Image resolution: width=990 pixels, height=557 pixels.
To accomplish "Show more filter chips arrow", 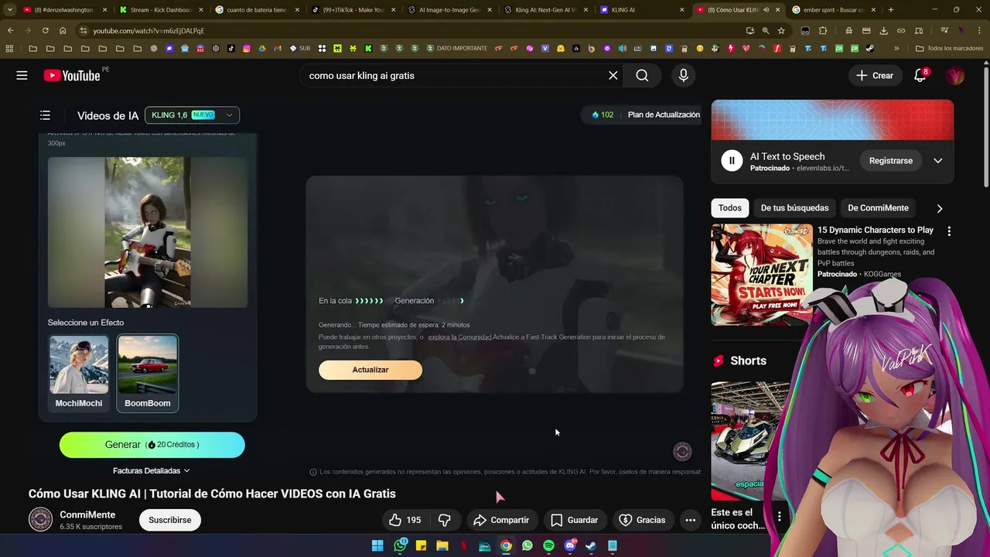I will coord(940,208).
